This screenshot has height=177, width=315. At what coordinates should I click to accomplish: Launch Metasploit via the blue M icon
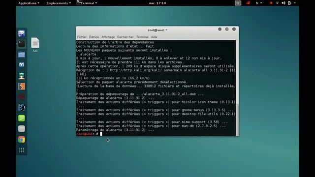coord(22,65)
